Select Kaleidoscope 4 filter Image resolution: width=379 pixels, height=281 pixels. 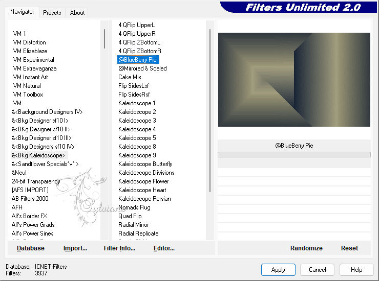pyautogui.click(x=137, y=129)
